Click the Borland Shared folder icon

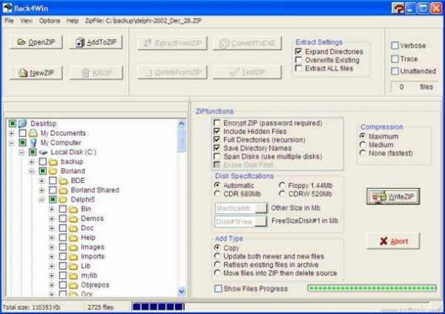point(63,190)
